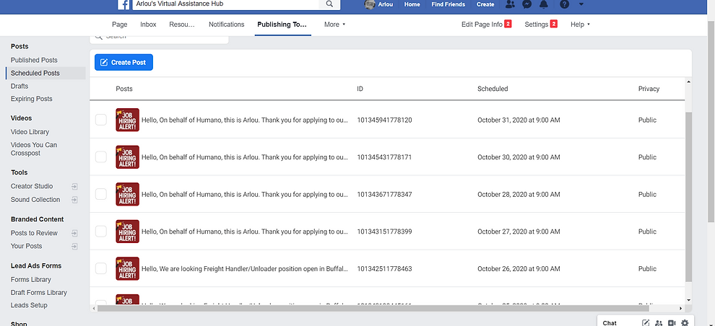The width and height of the screenshot is (715, 326).
Task: Click create group icon in Chat bar
Action: click(x=659, y=323)
